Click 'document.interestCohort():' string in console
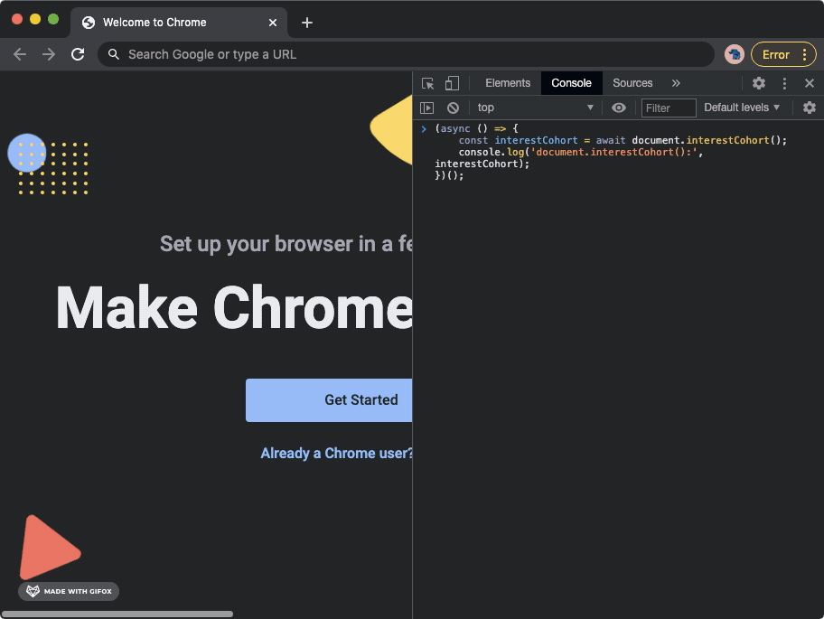 [613, 153]
